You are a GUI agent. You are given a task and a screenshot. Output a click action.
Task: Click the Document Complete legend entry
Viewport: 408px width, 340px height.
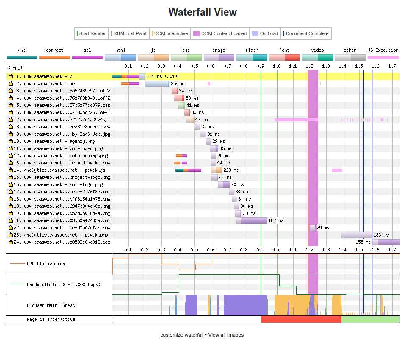click(306, 33)
